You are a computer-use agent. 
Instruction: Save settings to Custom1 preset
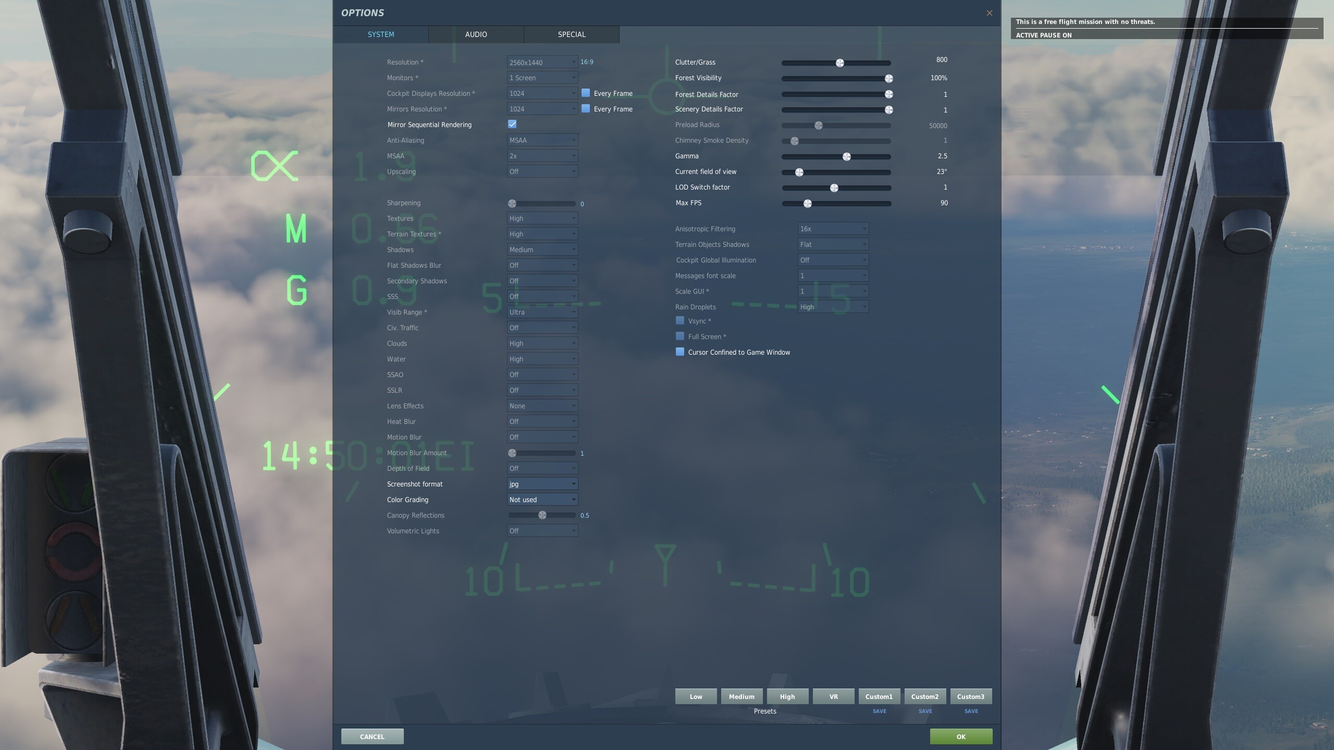pyautogui.click(x=879, y=711)
